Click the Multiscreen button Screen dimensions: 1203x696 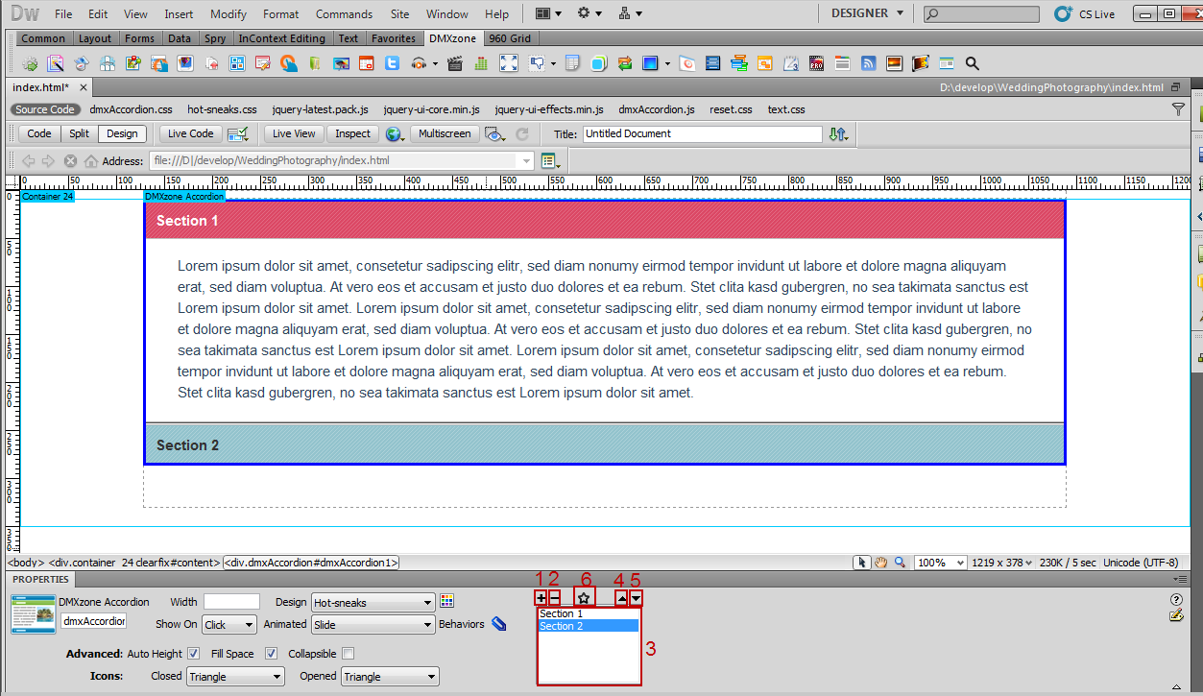(445, 134)
